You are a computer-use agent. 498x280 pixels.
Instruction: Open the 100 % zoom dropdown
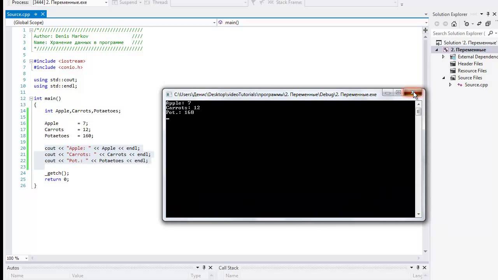26,258
